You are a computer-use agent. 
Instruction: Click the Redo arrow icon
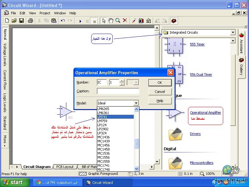click(70, 21)
